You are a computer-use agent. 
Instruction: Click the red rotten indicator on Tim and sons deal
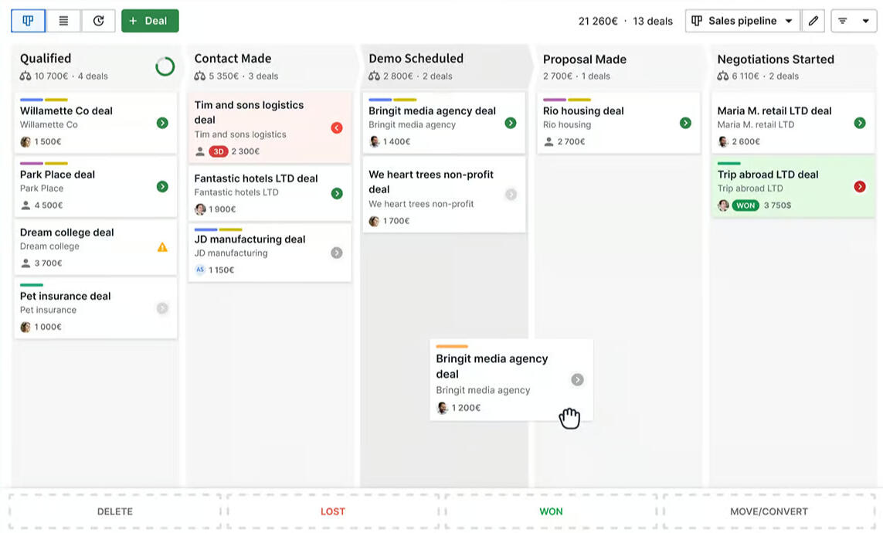[335, 128]
